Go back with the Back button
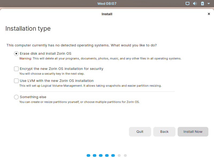 [x=164, y=132]
